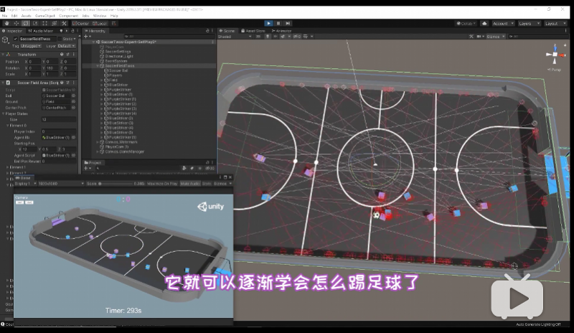Image resolution: width=574 pixels, height=333 pixels.
Task: Open the Gizmos dropdown in Scene view
Action: tap(496, 36)
